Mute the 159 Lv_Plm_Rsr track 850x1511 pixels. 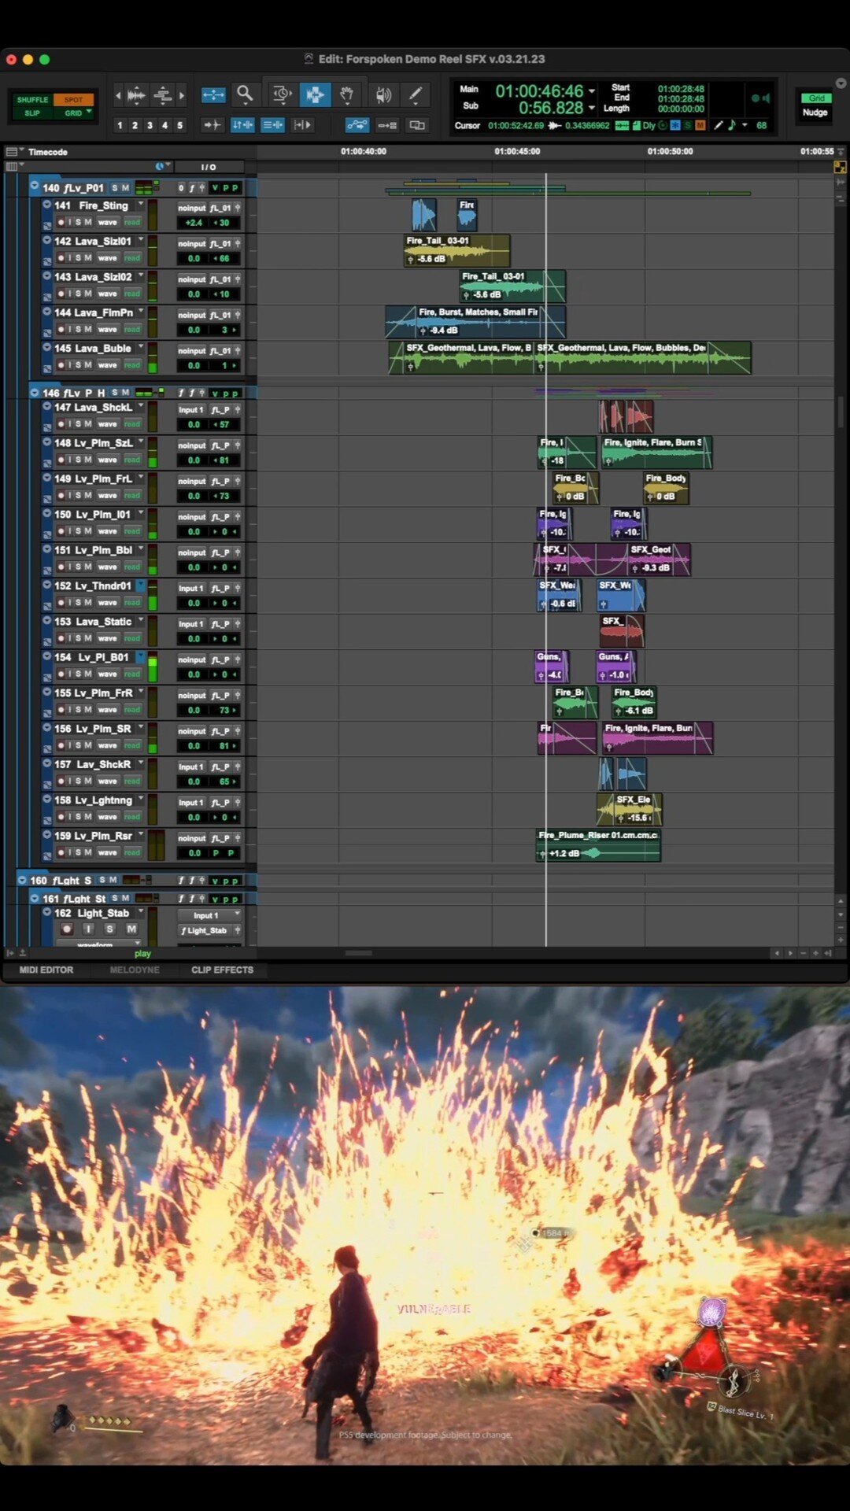(88, 852)
